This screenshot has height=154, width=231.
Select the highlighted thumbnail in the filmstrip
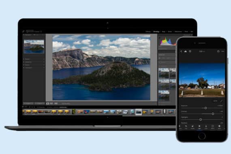tap(139, 112)
